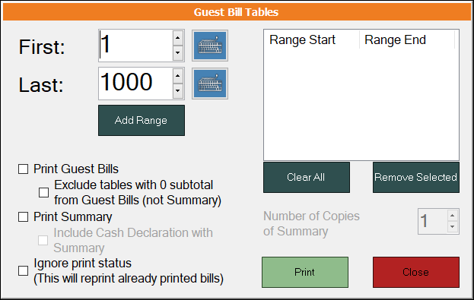Increase the Last table number

coord(178,76)
